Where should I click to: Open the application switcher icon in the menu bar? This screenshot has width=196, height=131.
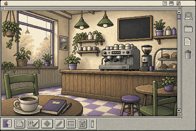tap(178, 3)
